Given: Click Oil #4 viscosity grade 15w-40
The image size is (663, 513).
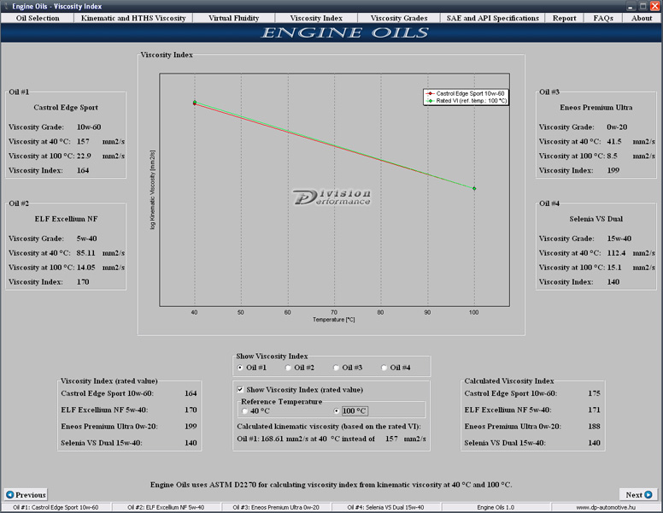Looking at the screenshot, I should [619, 239].
